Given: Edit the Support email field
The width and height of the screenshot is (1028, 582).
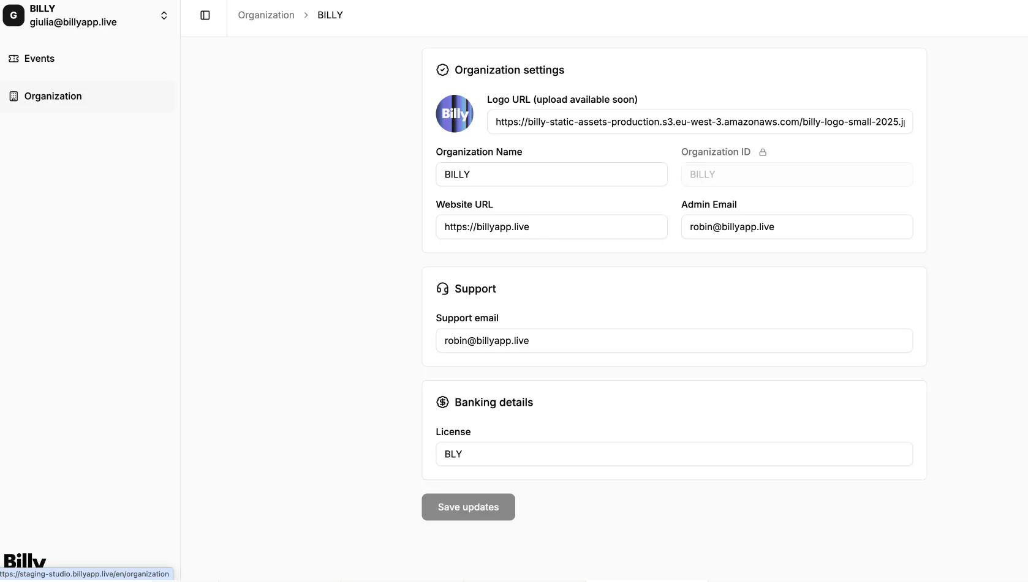Looking at the screenshot, I should pyautogui.click(x=674, y=341).
